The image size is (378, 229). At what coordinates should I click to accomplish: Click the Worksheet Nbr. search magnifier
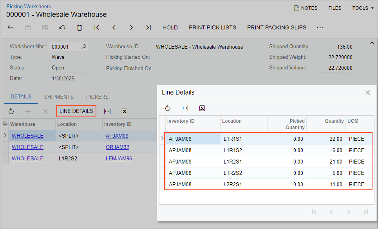84,47
